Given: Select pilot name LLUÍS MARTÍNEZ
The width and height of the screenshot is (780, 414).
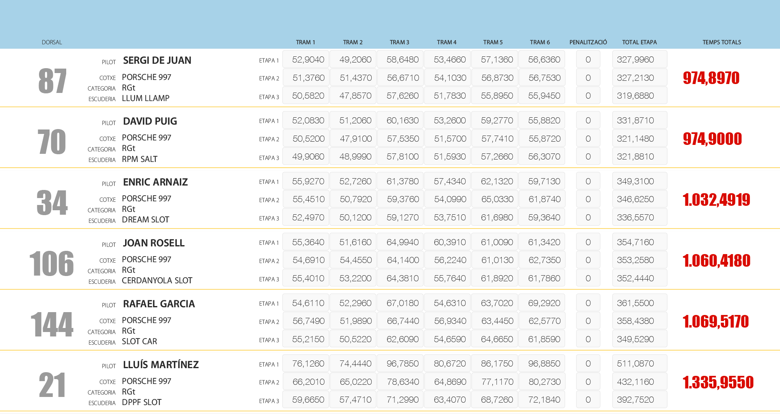Looking at the screenshot, I should pos(160,365).
